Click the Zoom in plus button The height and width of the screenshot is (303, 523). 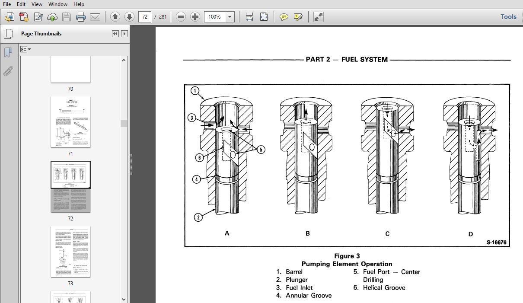coord(195,17)
